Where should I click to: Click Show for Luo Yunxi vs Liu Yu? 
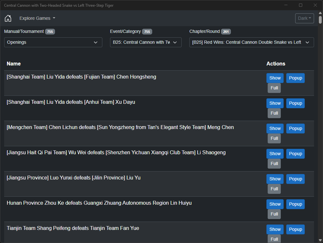(275, 179)
